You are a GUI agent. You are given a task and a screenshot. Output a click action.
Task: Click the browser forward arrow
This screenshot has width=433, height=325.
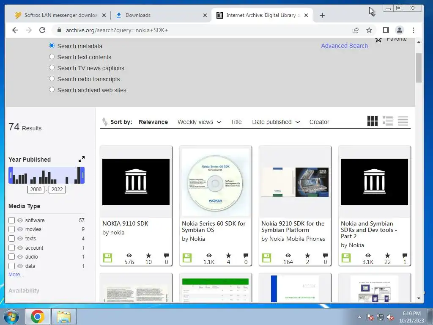29,30
